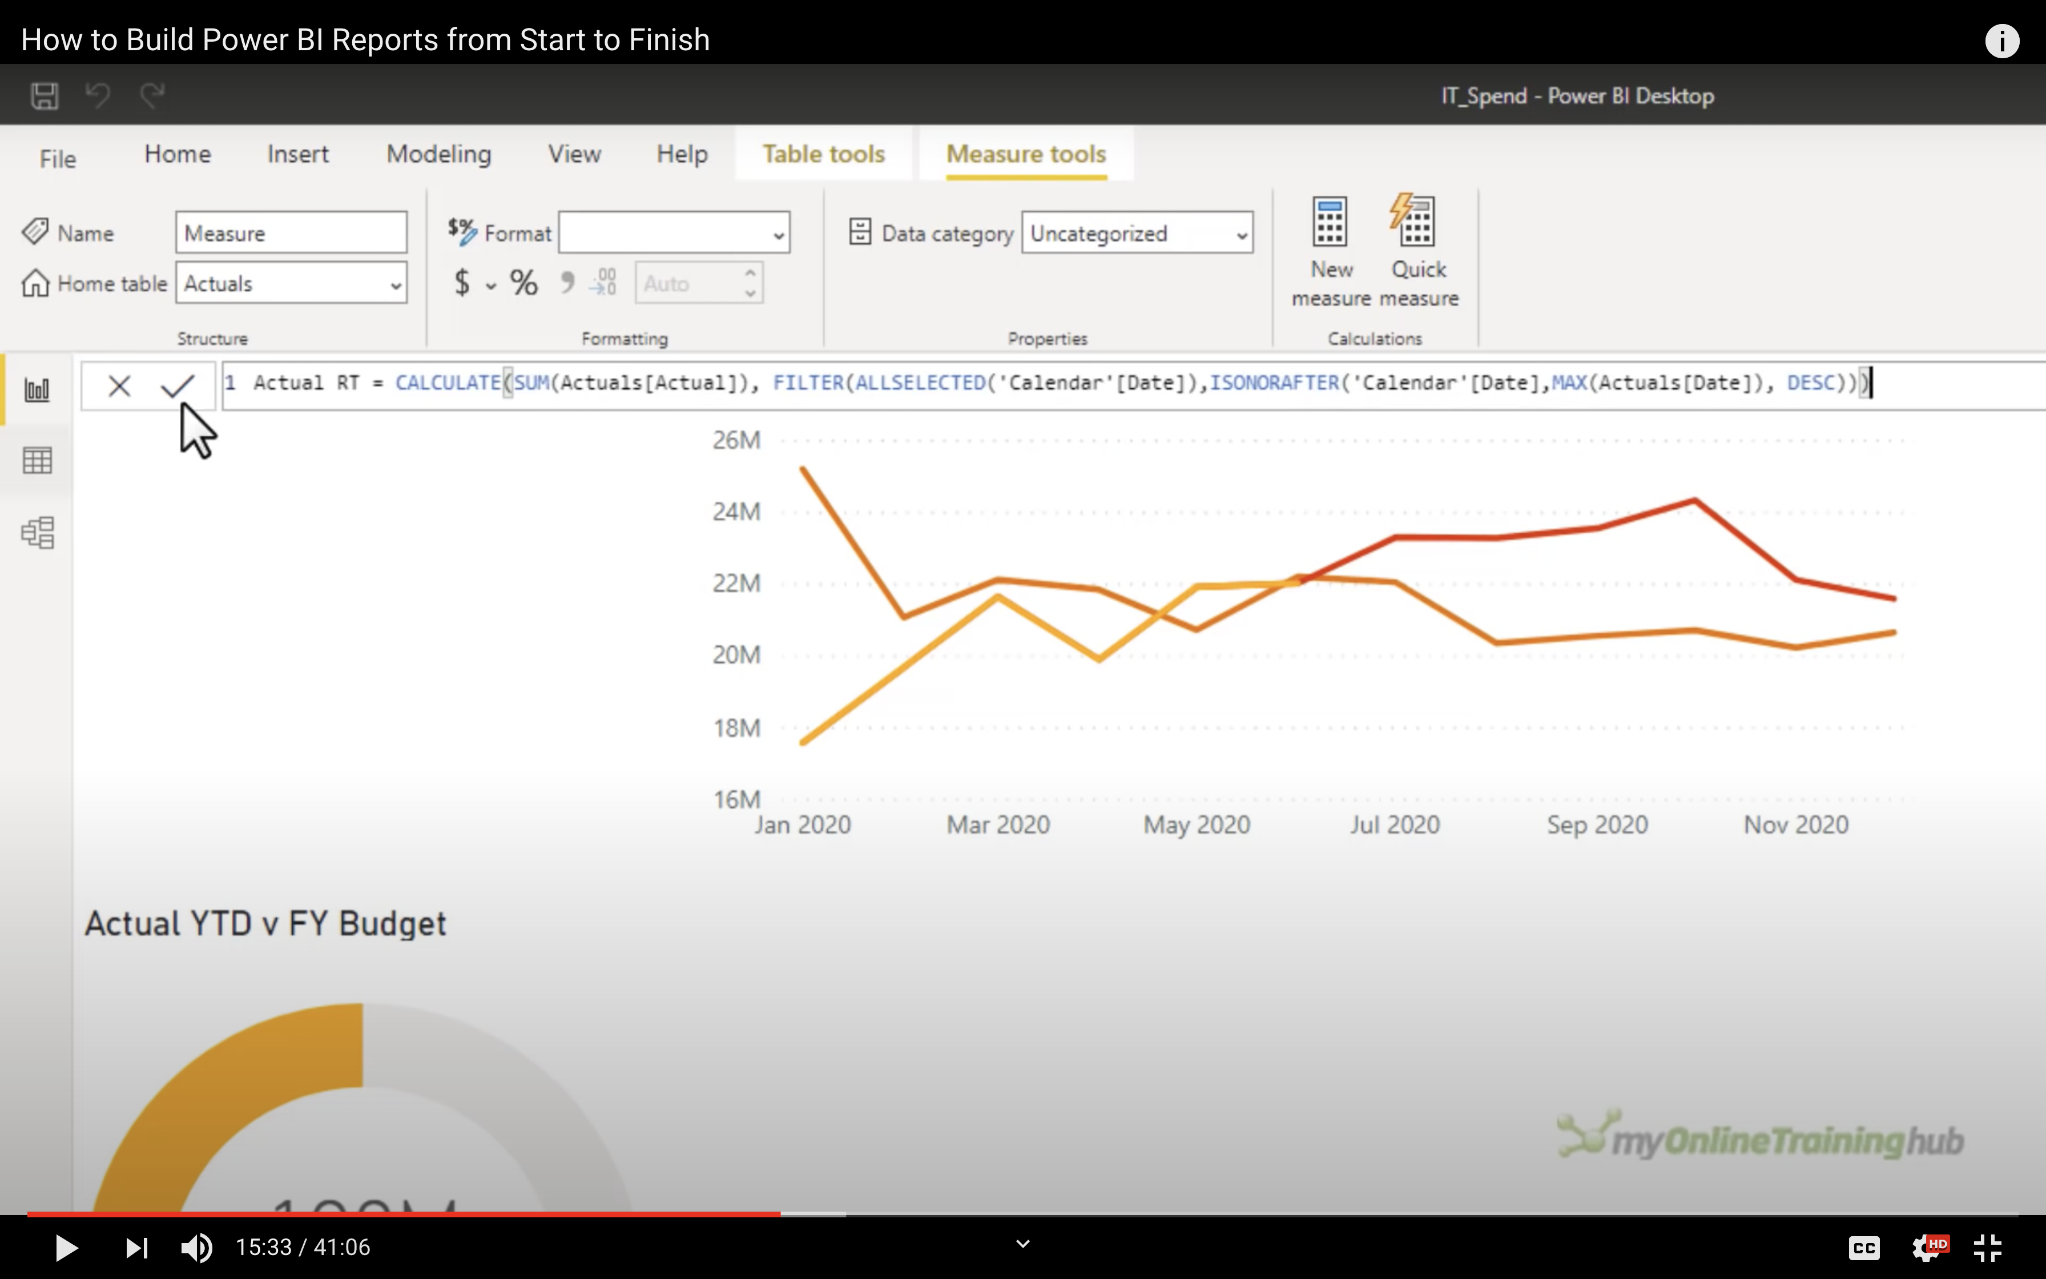Cancel formula editing with the X icon

coord(119,386)
